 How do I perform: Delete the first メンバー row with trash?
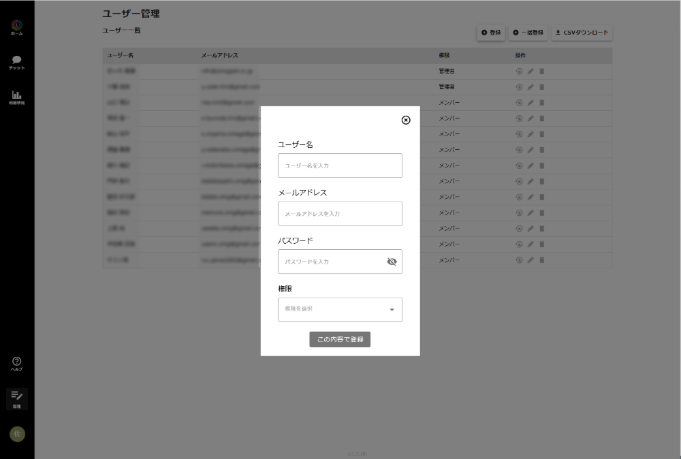click(541, 102)
